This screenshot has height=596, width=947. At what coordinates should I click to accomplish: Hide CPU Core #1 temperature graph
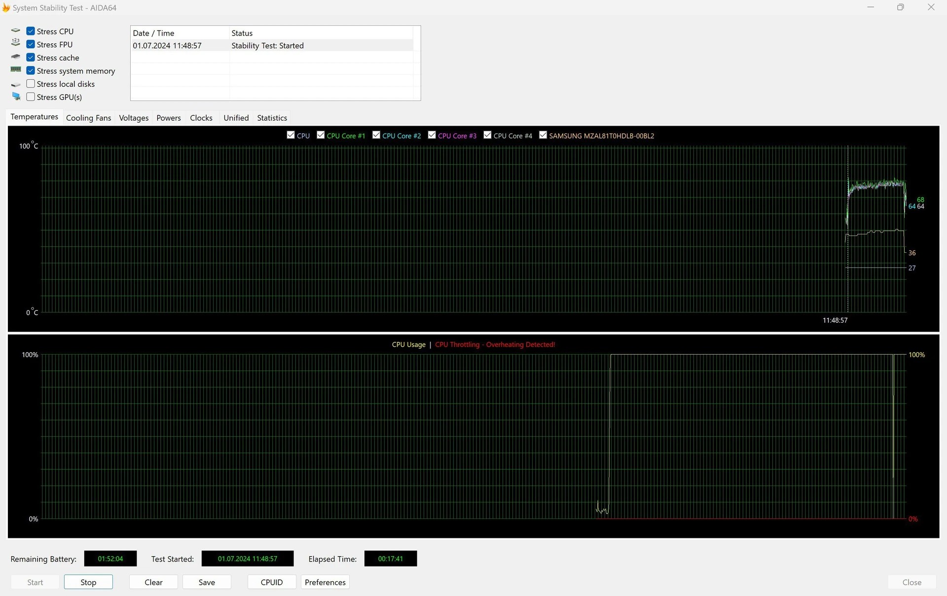click(321, 135)
